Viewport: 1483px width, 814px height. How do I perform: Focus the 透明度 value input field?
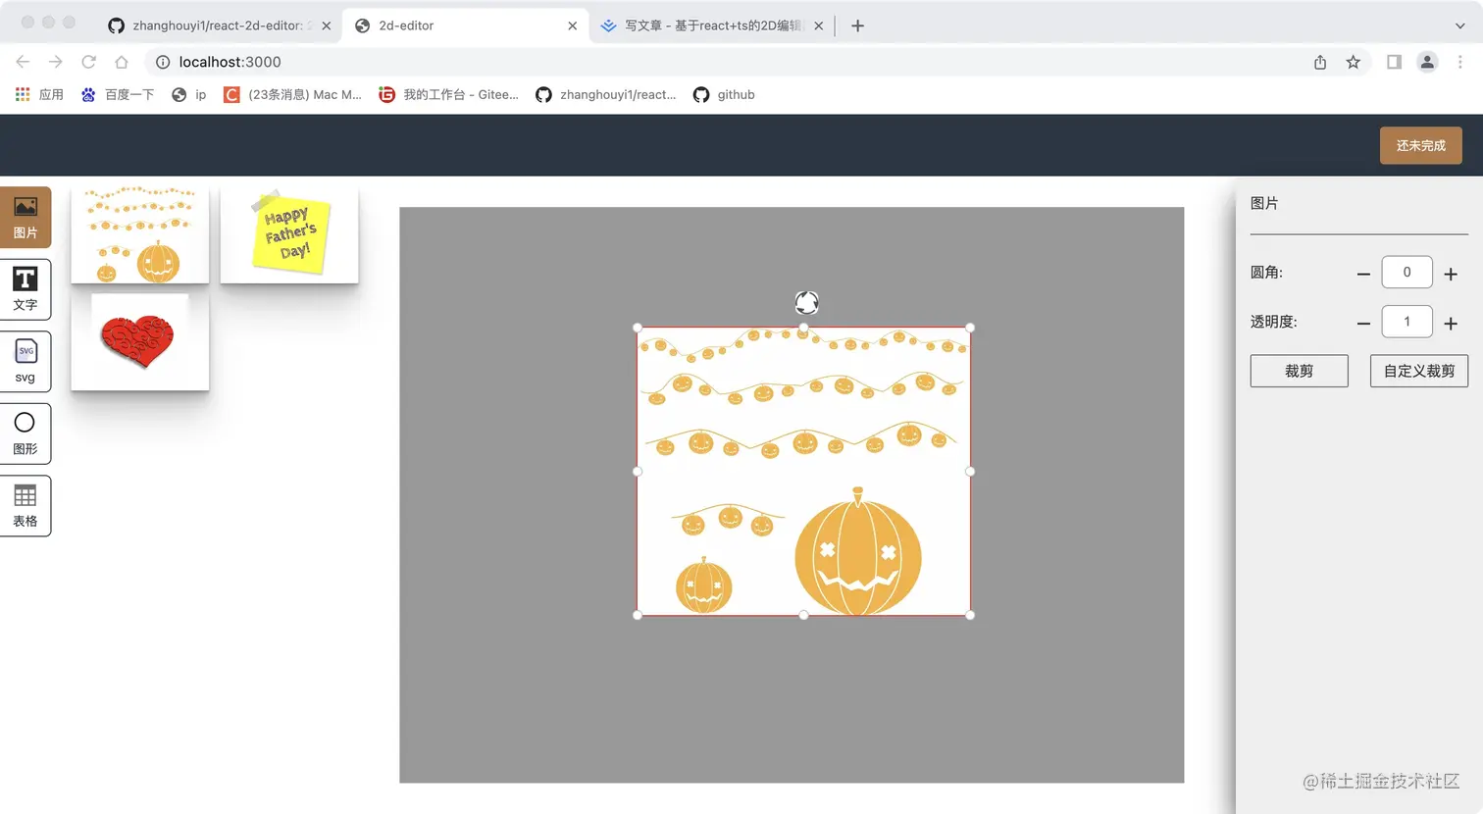point(1406,322)
